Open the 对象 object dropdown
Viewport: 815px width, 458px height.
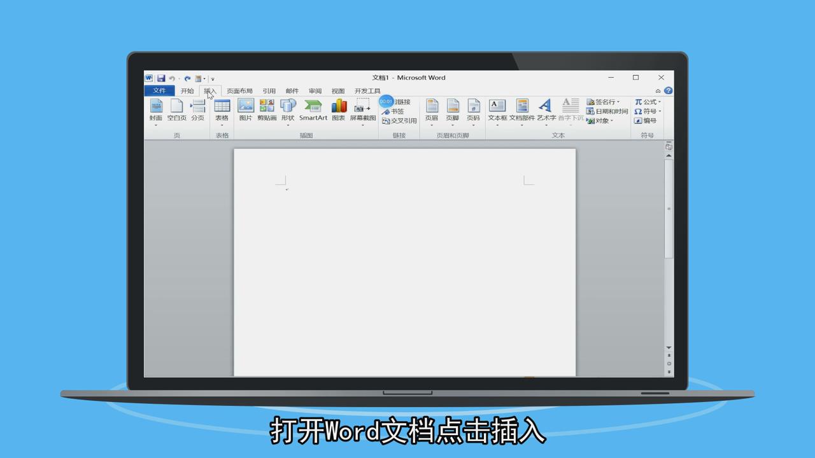612,121
